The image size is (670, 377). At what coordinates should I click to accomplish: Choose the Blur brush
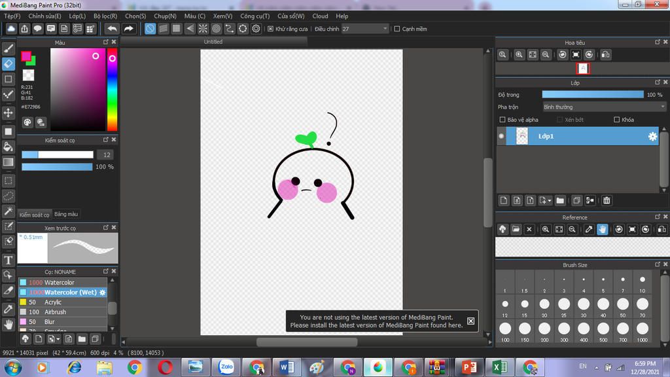[x=62, y=322]
